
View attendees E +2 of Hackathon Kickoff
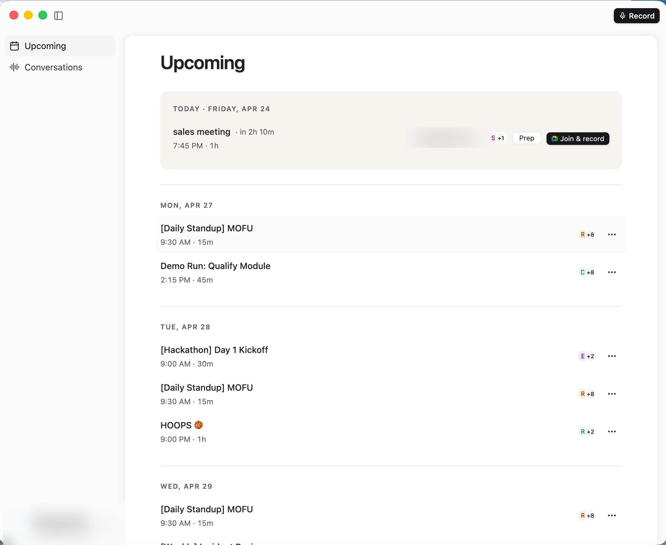point(587,356)
